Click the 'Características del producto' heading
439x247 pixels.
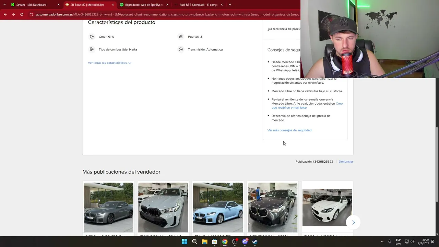point(121,22)
